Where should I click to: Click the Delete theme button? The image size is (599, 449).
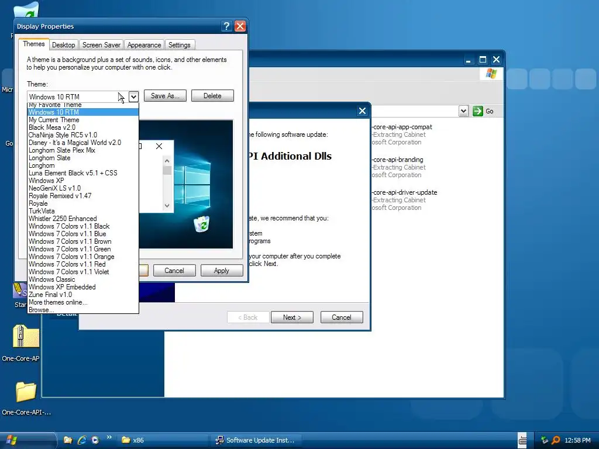(x=212, y=96)
